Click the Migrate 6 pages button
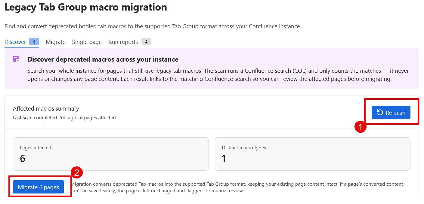The height and width of the screenshot is (204, 424). tap(39, 187)
